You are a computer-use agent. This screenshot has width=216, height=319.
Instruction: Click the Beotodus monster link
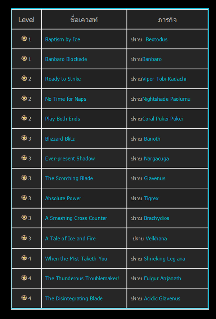(x=157, y=39)
